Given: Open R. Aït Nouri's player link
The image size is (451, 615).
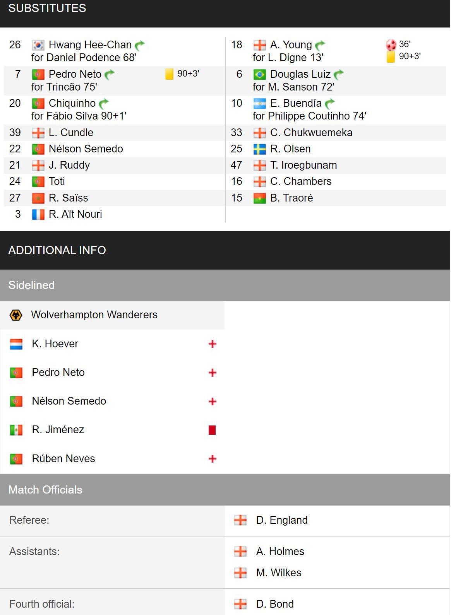Looking at the screenshot, I should (75, 214).
